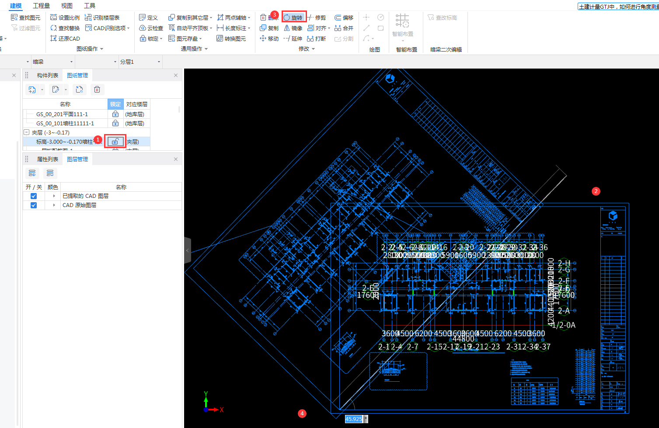The image size is (659, 428).
Task: Toggle lock for 标高-3.000~-0.170墙柱 row
Action: click(x=115, y=142)
